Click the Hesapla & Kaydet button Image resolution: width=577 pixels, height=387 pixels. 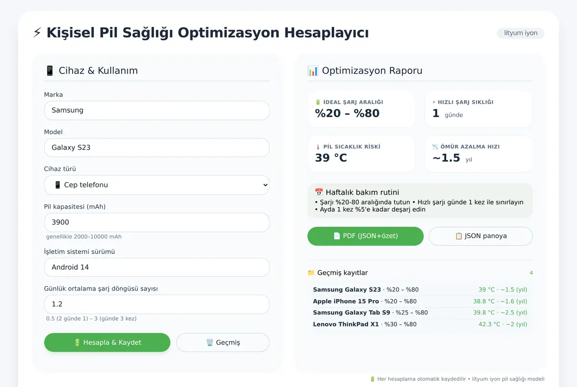(107, 342)
